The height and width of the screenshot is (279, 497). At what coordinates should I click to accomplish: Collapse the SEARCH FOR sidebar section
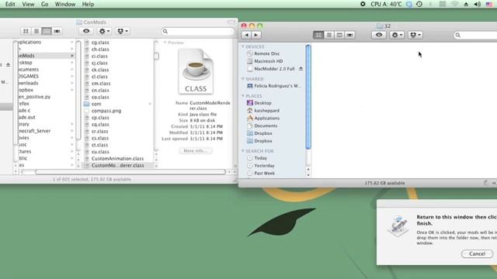click(243, 151)
